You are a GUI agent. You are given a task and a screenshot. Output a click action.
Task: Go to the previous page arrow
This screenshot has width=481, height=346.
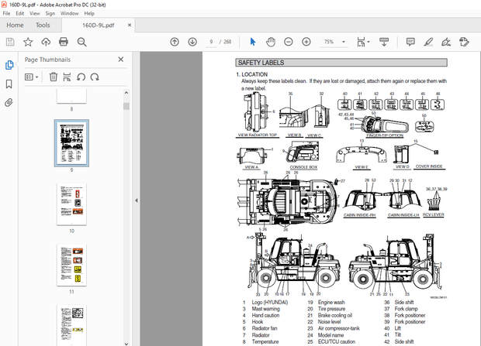(x=174, y=42)
